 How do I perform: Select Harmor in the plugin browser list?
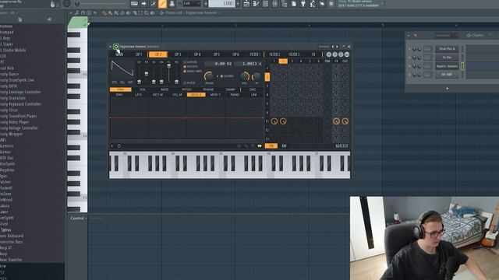coord(5,152)
